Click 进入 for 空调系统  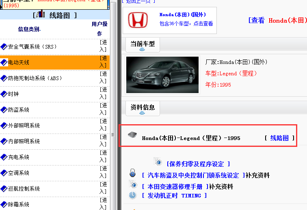coord(103,172)
